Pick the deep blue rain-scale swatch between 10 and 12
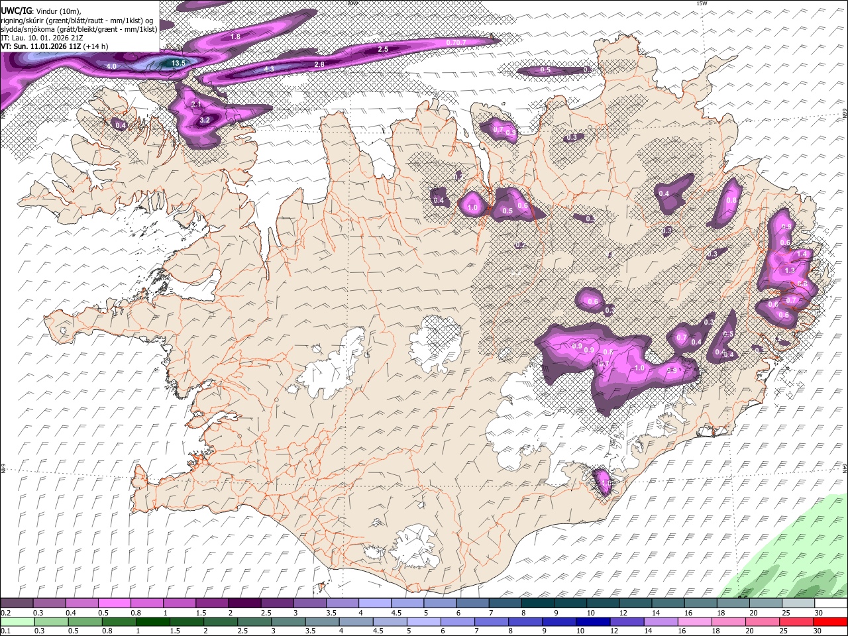This screenshot has width=848, height=636. (x=593, y=621)
